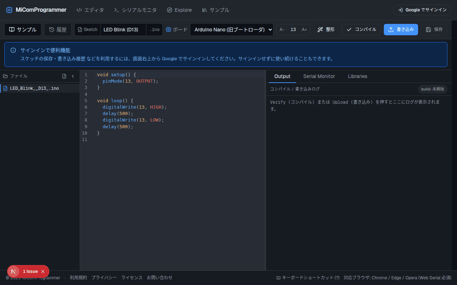Collapse the file panel chevron
This screenshot has height=285, width=457.
(x=73, y=76)
